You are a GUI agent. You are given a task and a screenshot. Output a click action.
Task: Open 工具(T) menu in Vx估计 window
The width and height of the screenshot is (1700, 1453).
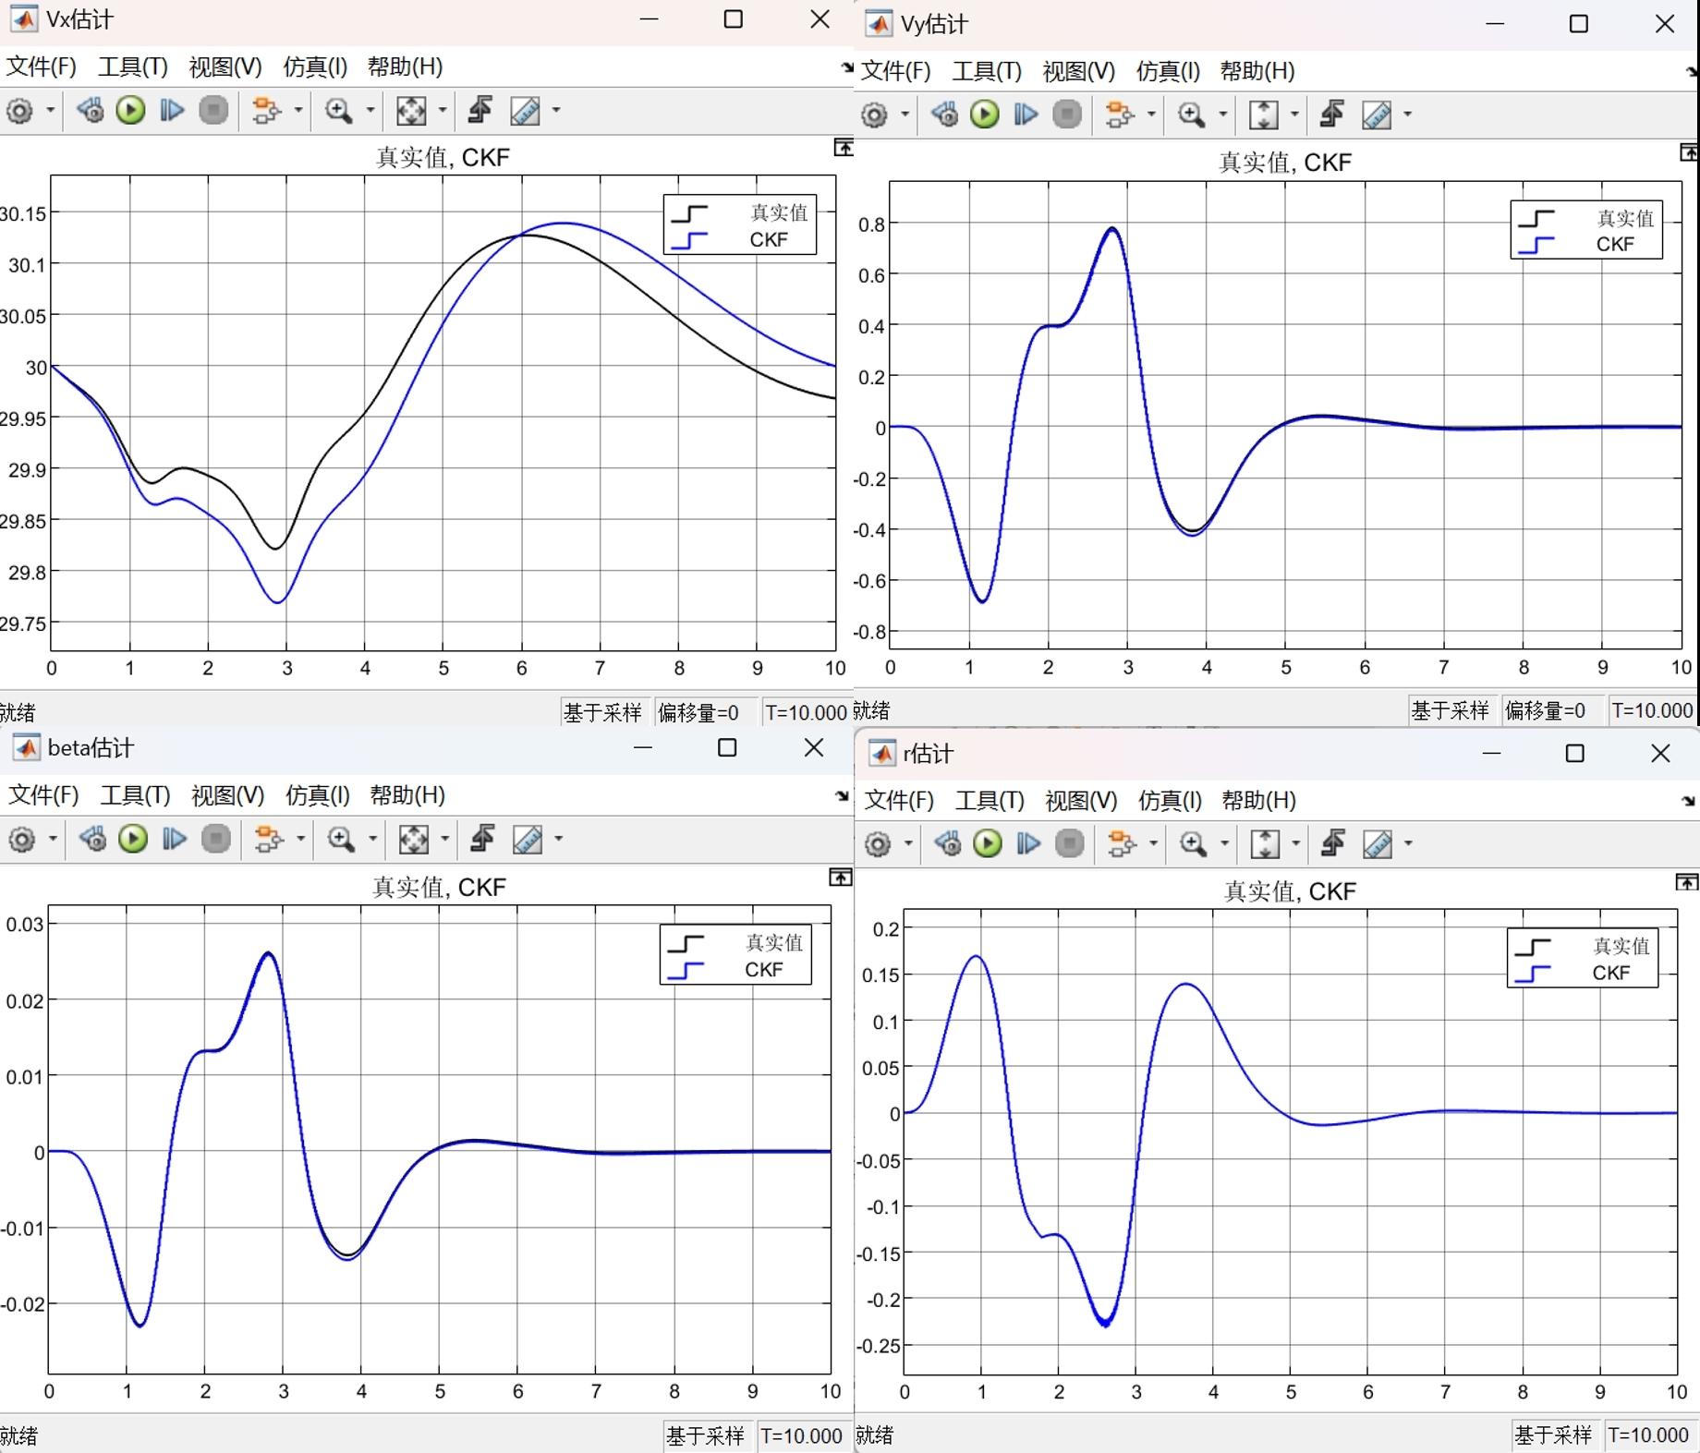pyautogui.click(x=133, y=67)
